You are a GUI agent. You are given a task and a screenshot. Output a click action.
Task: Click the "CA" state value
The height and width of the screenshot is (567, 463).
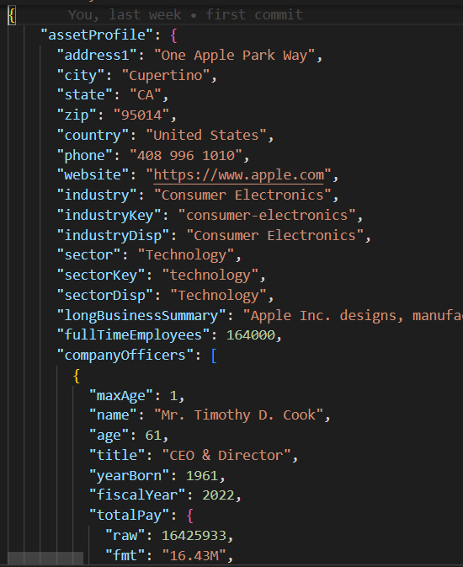(x=146, y=95)
